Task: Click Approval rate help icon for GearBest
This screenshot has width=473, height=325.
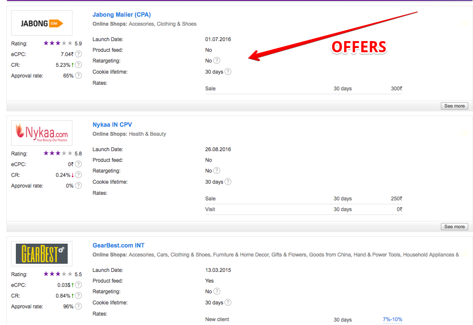Action: (x=78, y=306)
